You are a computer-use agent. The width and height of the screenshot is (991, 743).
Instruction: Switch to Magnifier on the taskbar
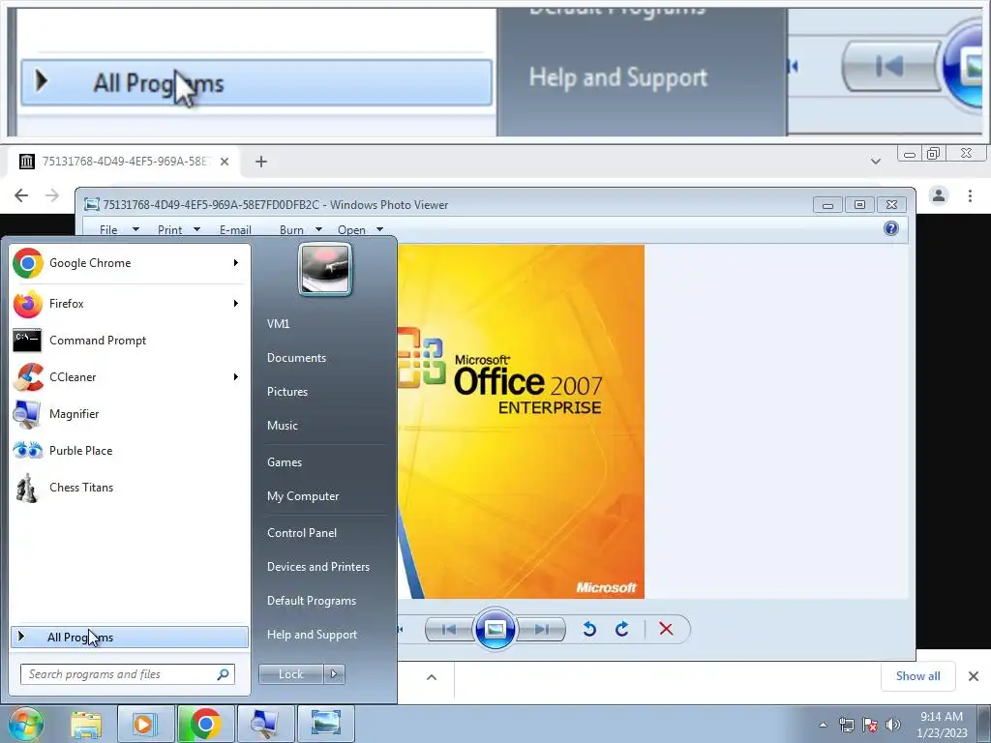pos(265,724)
